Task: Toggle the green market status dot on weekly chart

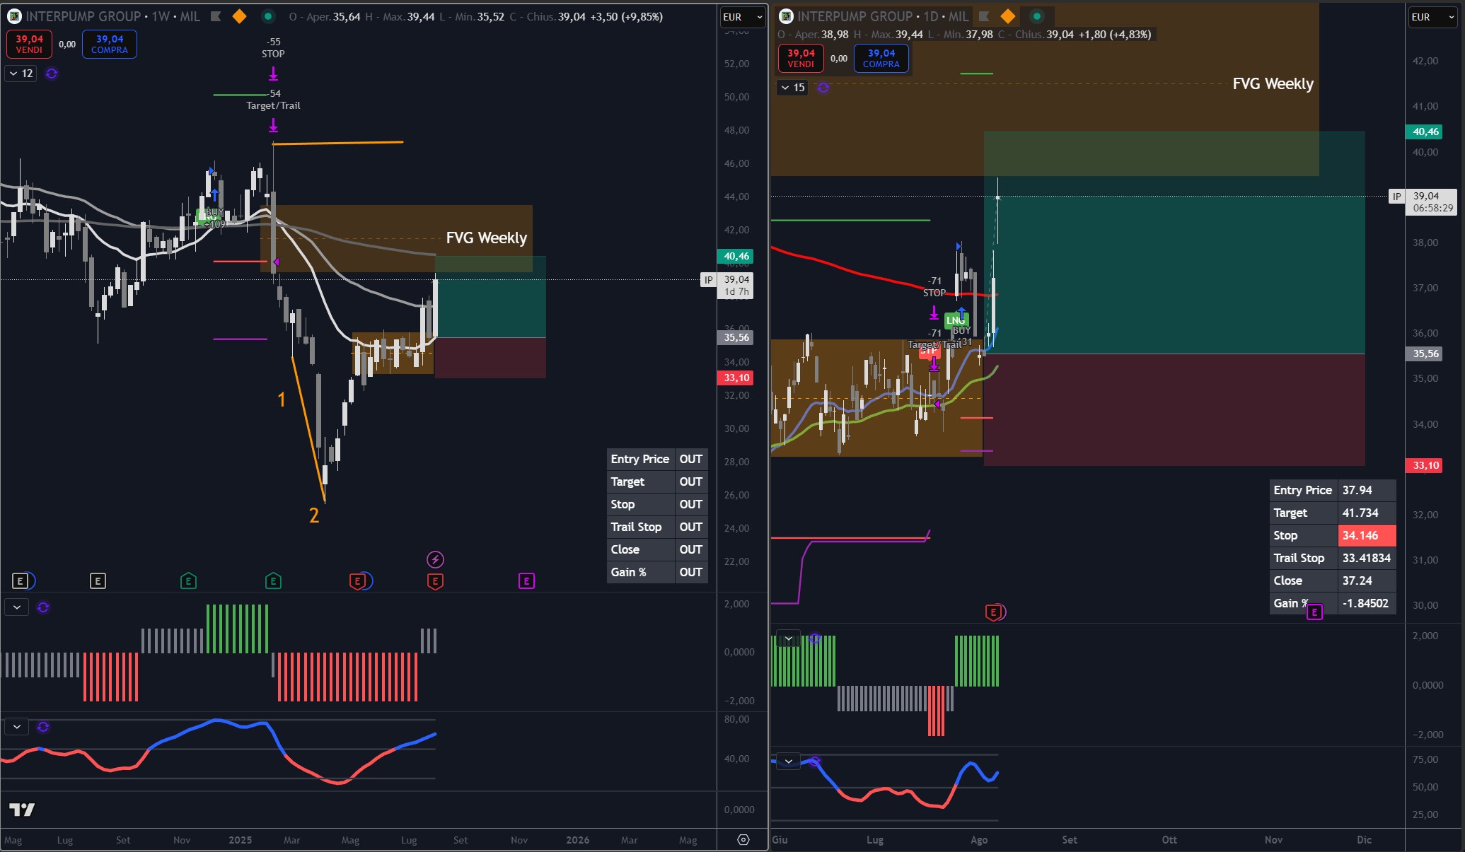Action: pos(268,16)
